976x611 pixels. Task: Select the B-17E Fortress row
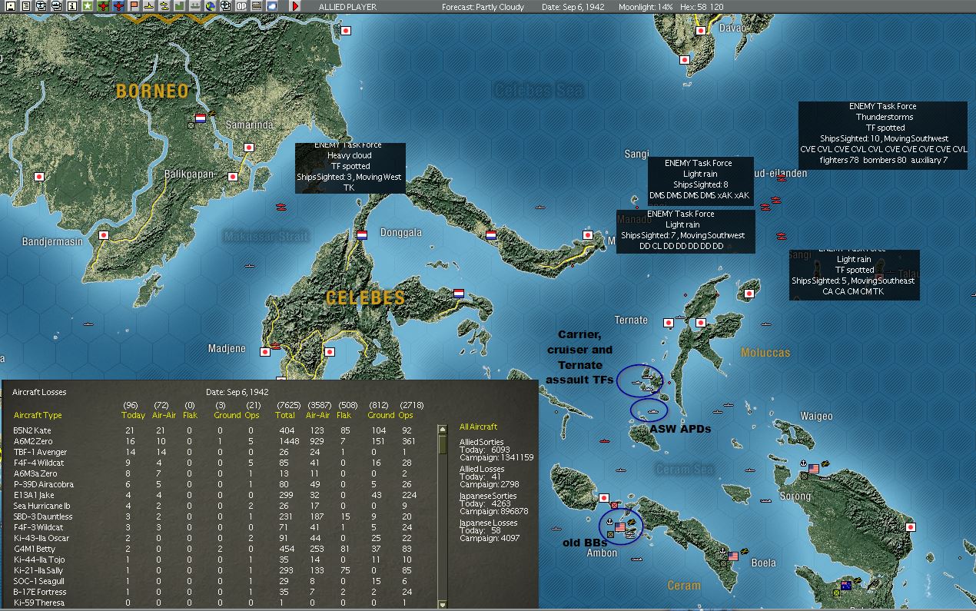[x=223, y=592]
